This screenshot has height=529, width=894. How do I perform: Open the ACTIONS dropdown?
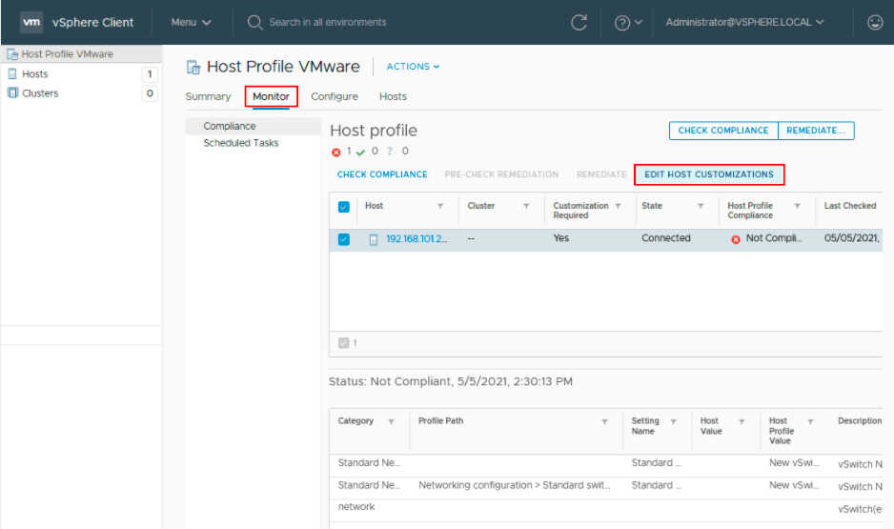pos(413,67)
